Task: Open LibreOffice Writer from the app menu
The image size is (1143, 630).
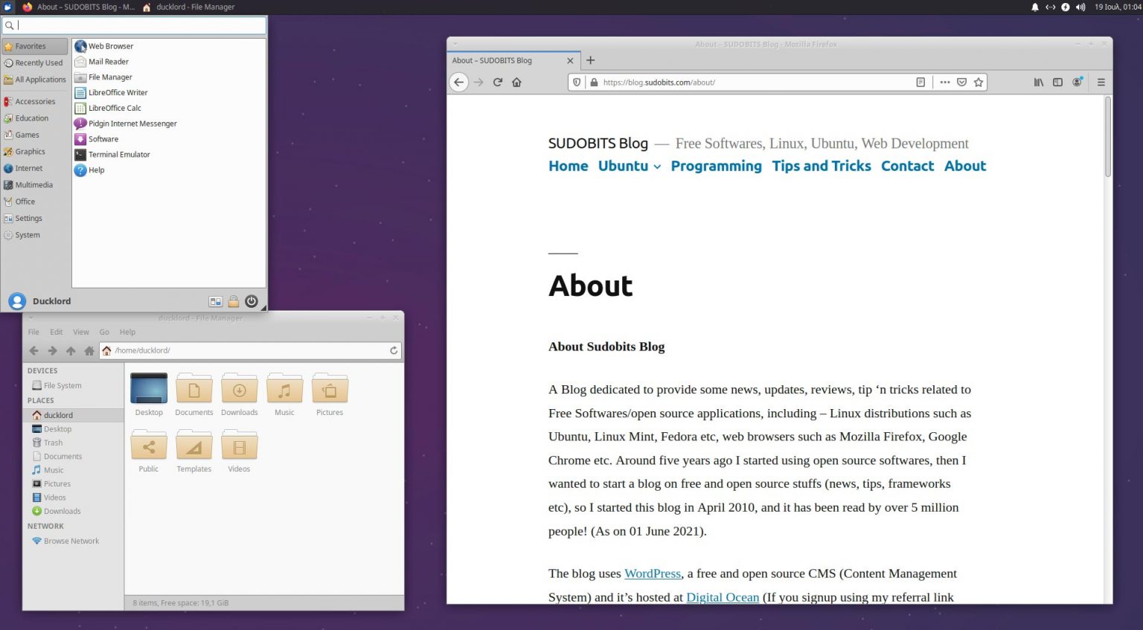Action: pos(117,92)
